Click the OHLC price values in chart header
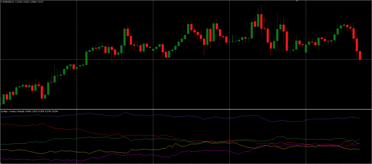The height and width of the screenshot is (164, 372). [29, 2]
